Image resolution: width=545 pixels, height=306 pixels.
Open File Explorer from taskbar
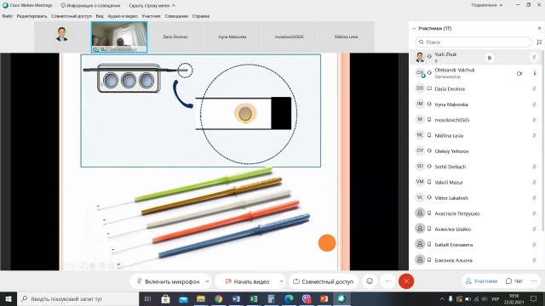[201, 298]
